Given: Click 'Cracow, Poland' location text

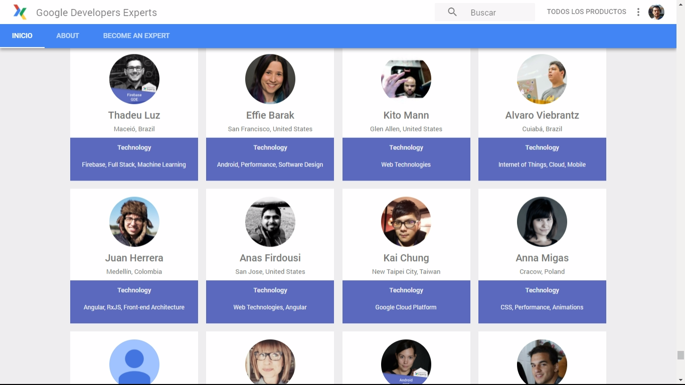Looking at the screenshot, I should point(542,272).
